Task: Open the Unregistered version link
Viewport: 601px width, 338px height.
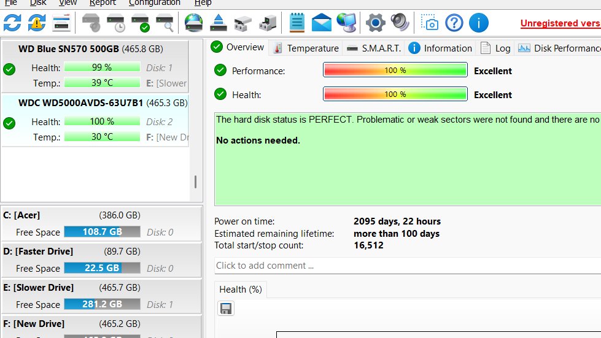Action: coord(560,23)
